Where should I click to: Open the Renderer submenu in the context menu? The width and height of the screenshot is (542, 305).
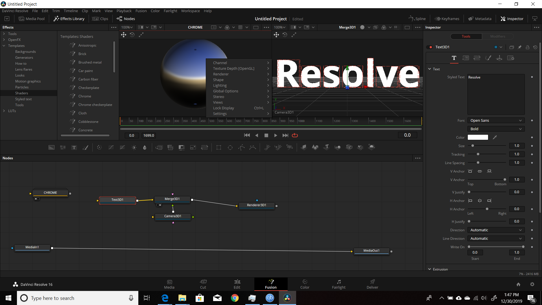239,74
